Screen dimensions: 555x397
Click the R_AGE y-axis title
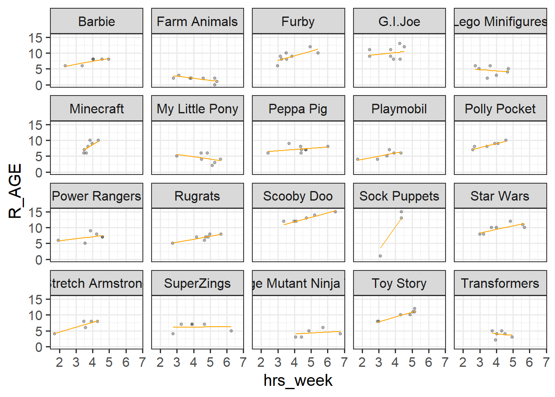(x=15, y=191)
